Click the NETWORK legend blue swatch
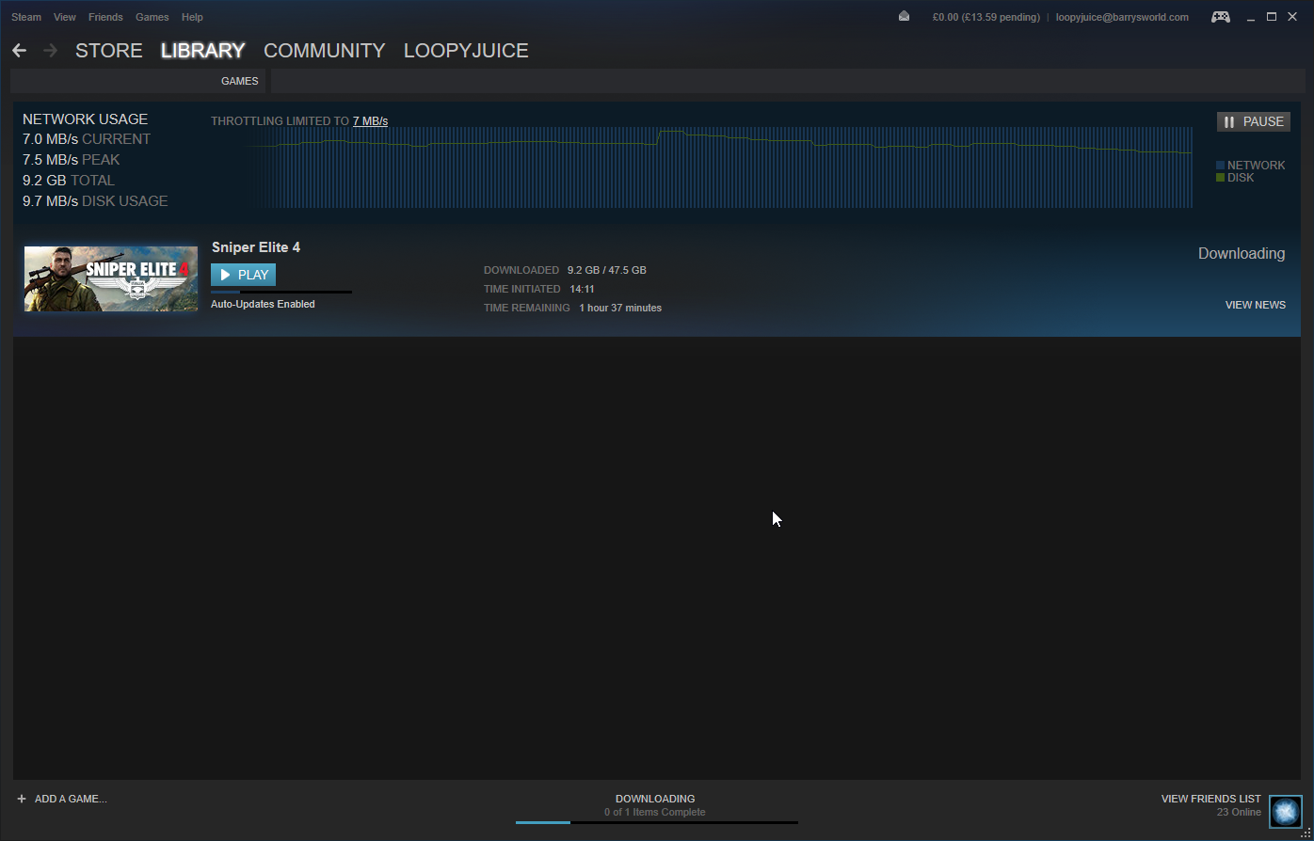1314x841 pixels. tap(1221, 166)
